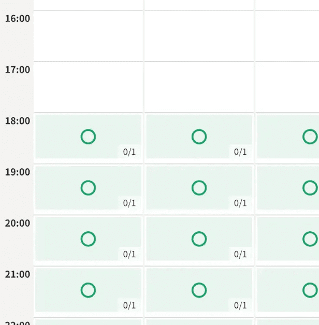319x325 pixels.
Task: Click the 0/1 count in middle-column 19:00 slot
Action: tap(240, 203)
